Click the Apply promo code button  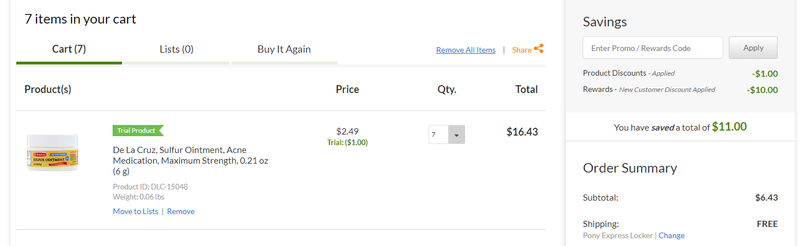coord(753,48)
